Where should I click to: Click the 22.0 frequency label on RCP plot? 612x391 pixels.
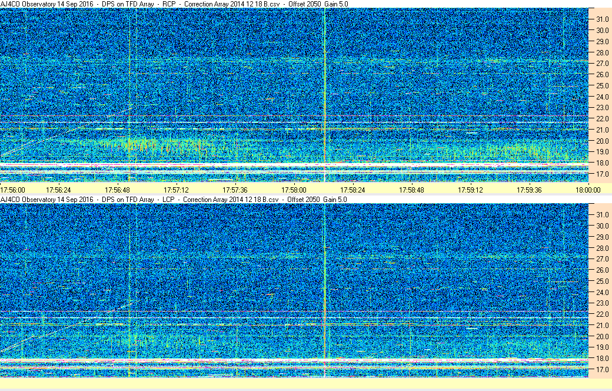click(x=602, y=119)
